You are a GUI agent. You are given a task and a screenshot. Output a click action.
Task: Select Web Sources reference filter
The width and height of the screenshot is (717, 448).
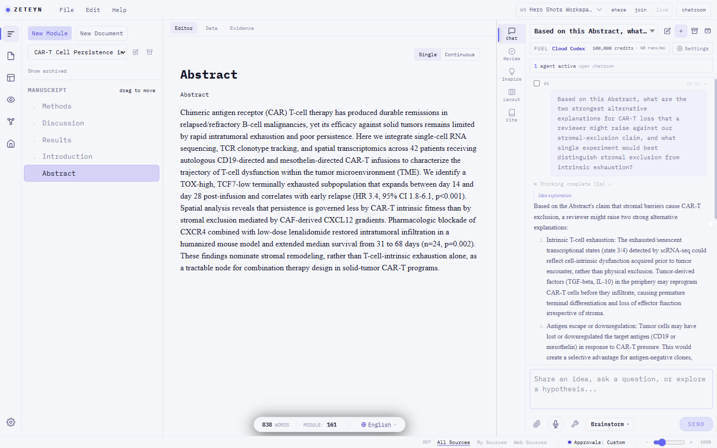tap(530, 442)
